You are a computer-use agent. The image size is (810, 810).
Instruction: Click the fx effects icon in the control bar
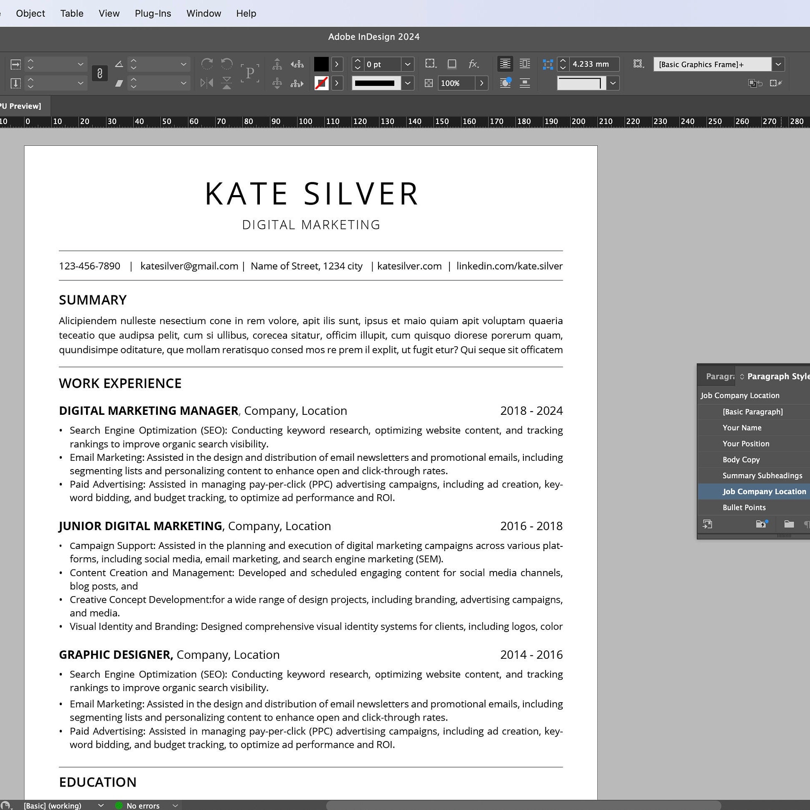473,65
